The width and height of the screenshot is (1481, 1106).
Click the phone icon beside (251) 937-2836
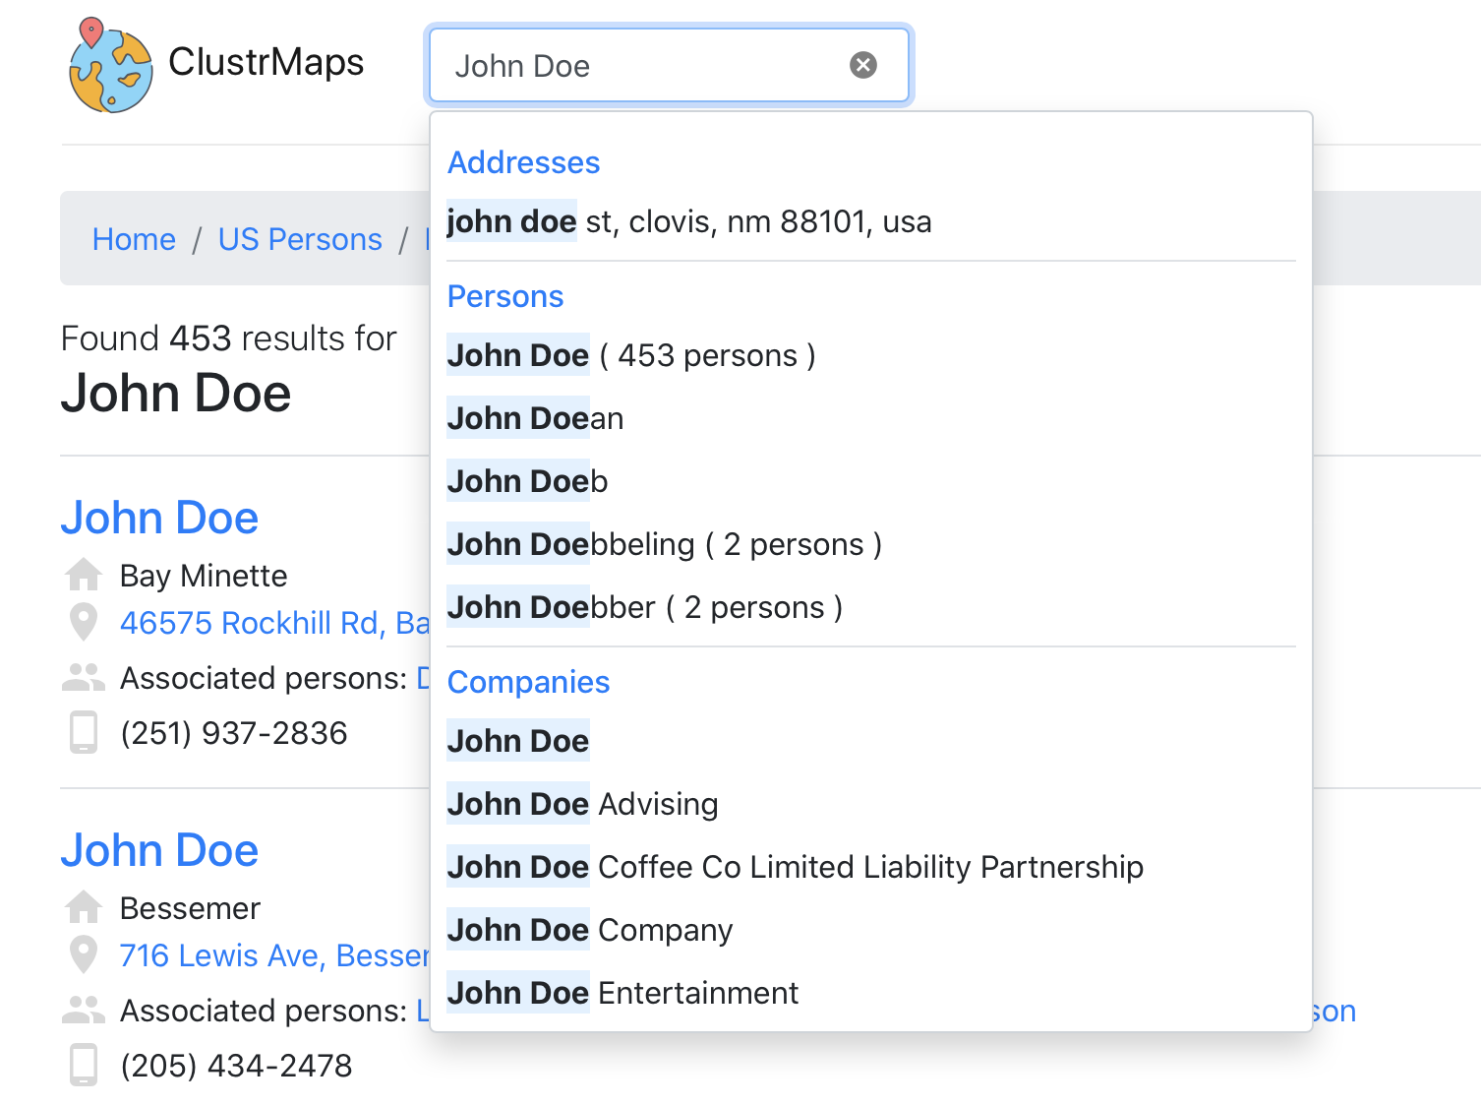pos(84,733)
